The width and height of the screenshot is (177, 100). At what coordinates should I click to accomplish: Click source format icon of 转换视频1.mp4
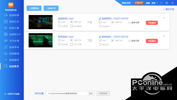point(59,40)
